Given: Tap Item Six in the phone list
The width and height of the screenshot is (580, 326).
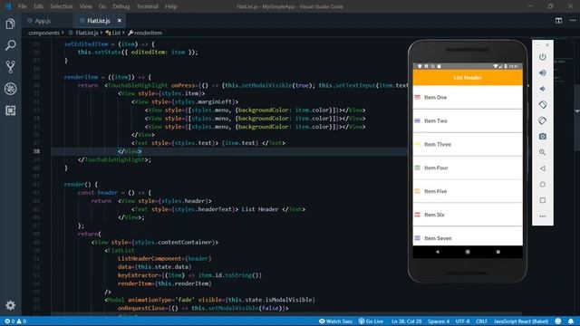Looking at the screenshot, I should pyautogui.click(x=468, y=215).
